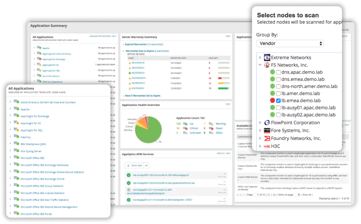Uncheck the lb.emea.demo.lab node

pyautogui.click(x=278, y=101)
